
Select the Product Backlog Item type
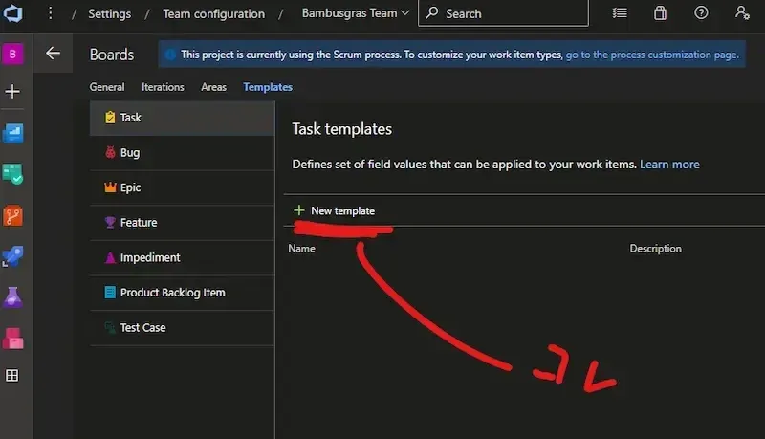[172, 293]
